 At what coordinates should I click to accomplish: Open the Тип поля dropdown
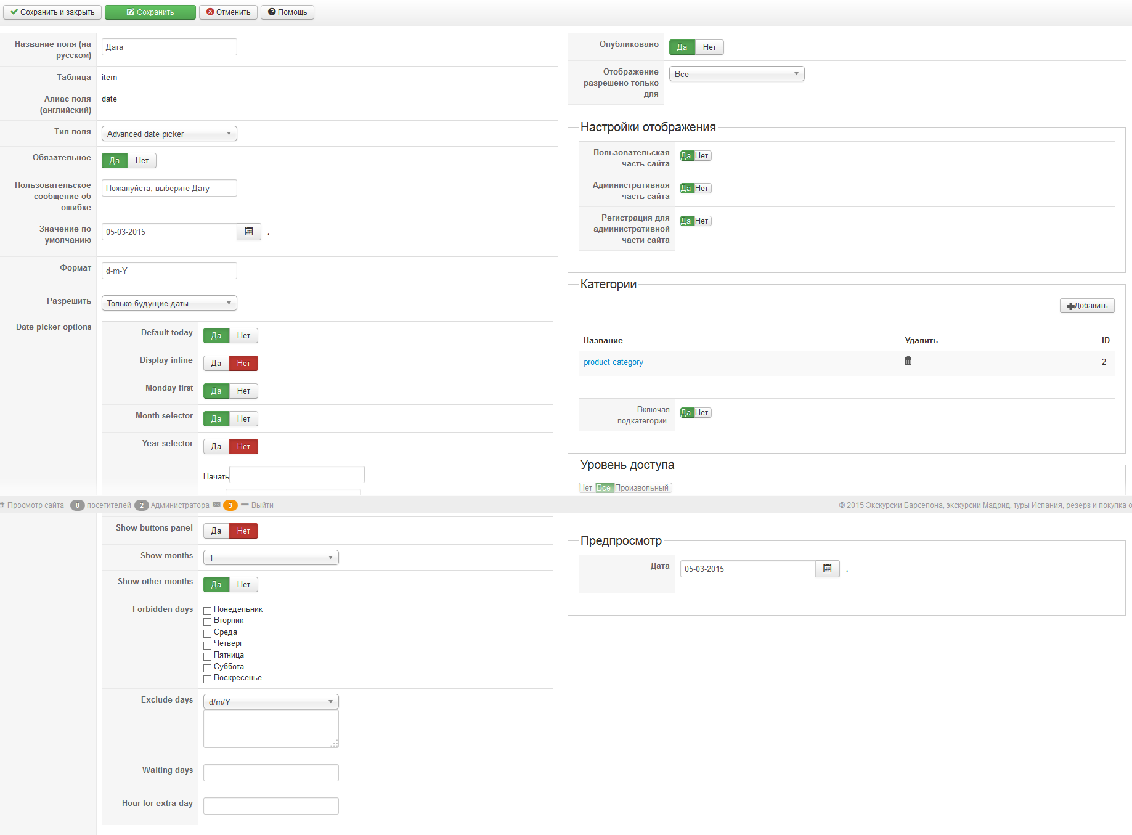169,134
